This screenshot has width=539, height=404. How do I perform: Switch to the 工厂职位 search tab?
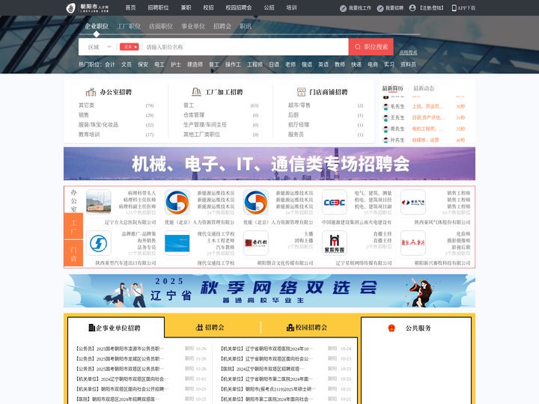point(129,26)
